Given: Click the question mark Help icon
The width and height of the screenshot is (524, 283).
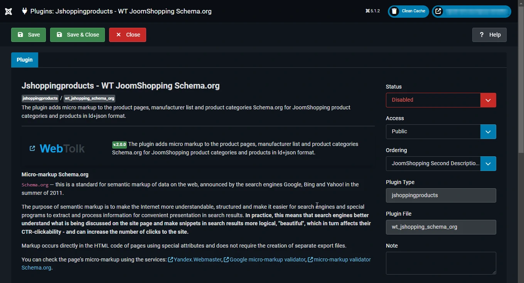Looking at the screenshot, I should pos(482,35).
